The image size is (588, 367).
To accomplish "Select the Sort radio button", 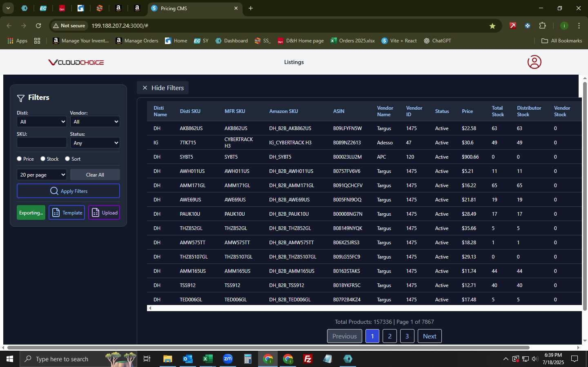I will click(67, 159).
